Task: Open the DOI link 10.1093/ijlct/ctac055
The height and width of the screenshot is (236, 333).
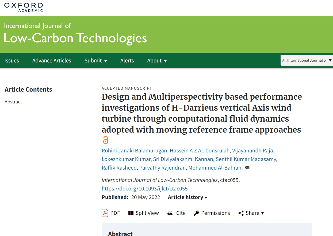Action: coord(145,189)
